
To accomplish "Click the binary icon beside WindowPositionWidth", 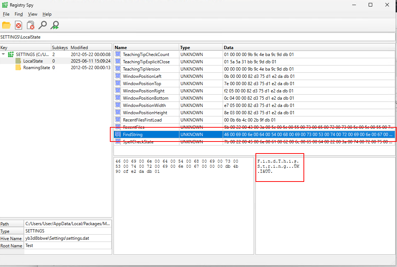I will tap(118, 105).
